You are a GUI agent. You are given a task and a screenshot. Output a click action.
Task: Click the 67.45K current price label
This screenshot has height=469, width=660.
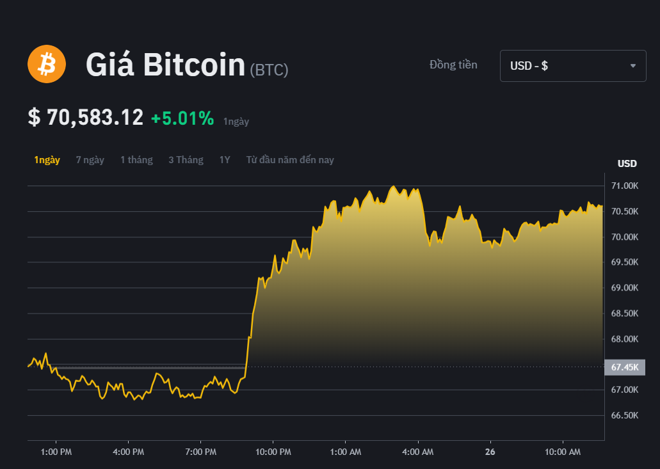[624, 367]
